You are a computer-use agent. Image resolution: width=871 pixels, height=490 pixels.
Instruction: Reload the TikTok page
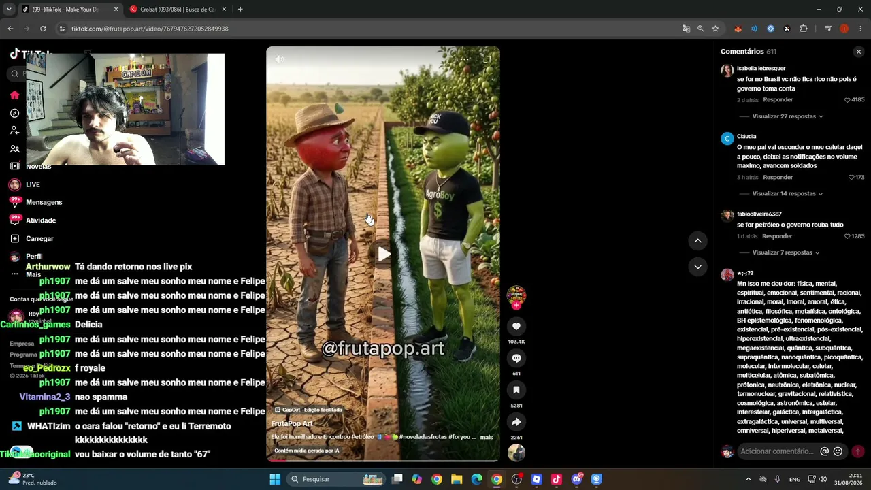(x=43, y=29)
